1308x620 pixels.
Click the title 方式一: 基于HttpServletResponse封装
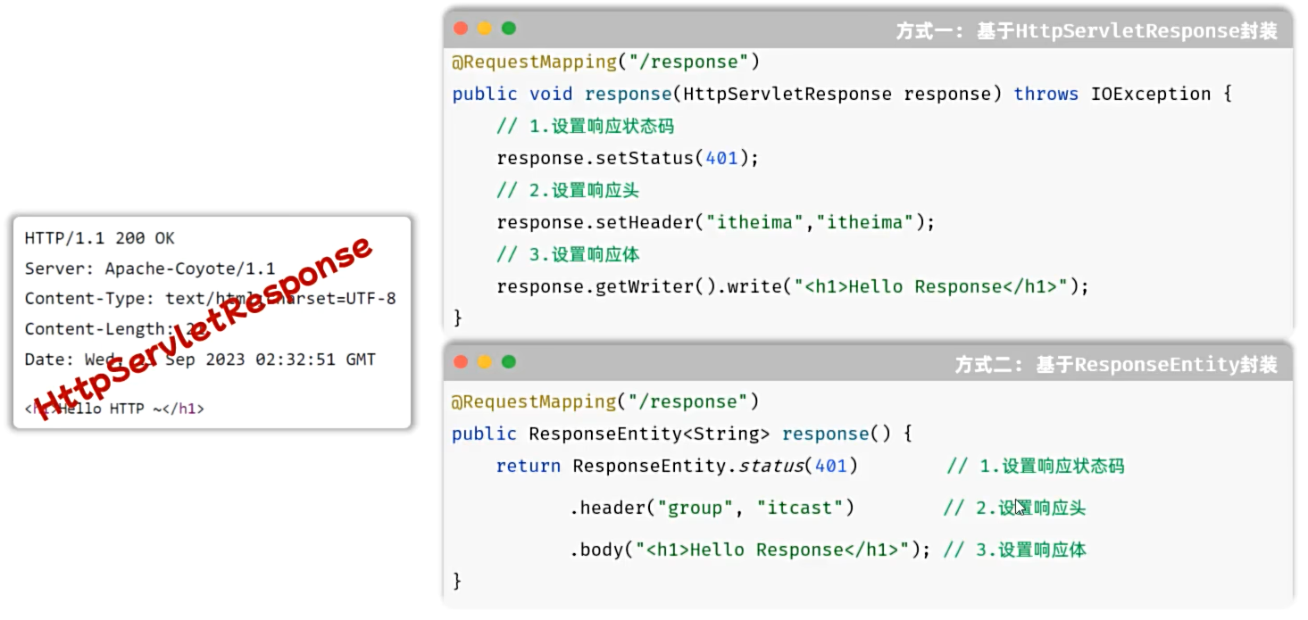tap(1087, 31)
